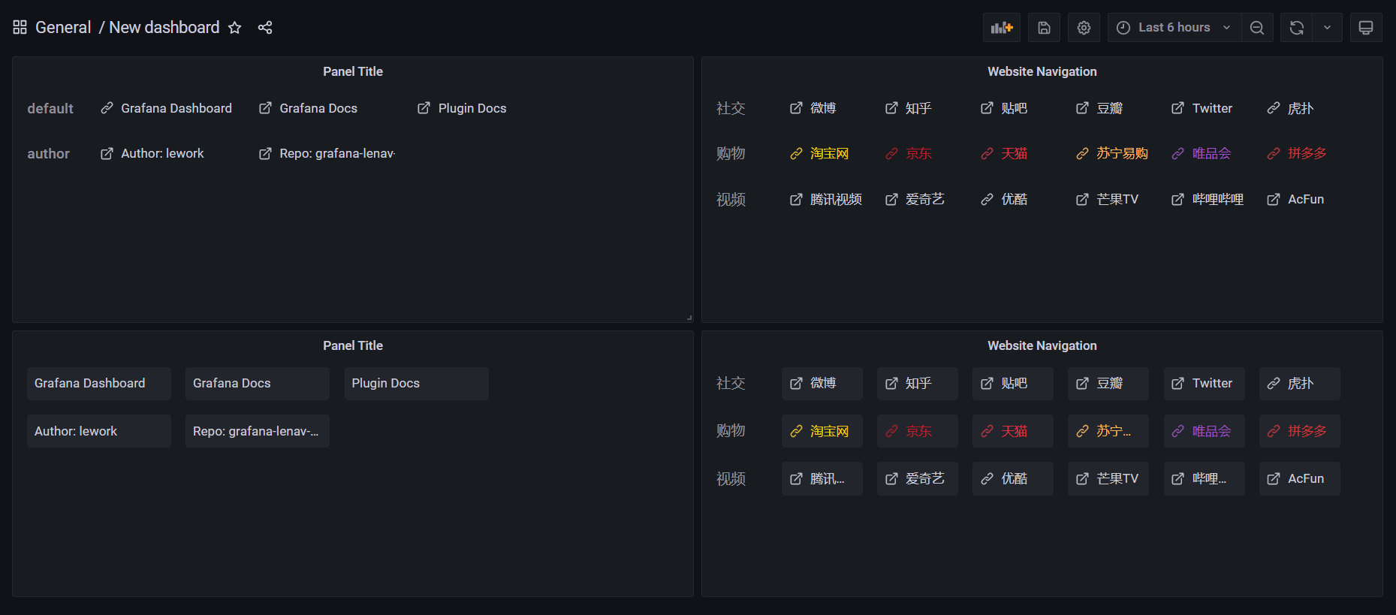Open AcFun link in top navigation panel

[1295, 199]
